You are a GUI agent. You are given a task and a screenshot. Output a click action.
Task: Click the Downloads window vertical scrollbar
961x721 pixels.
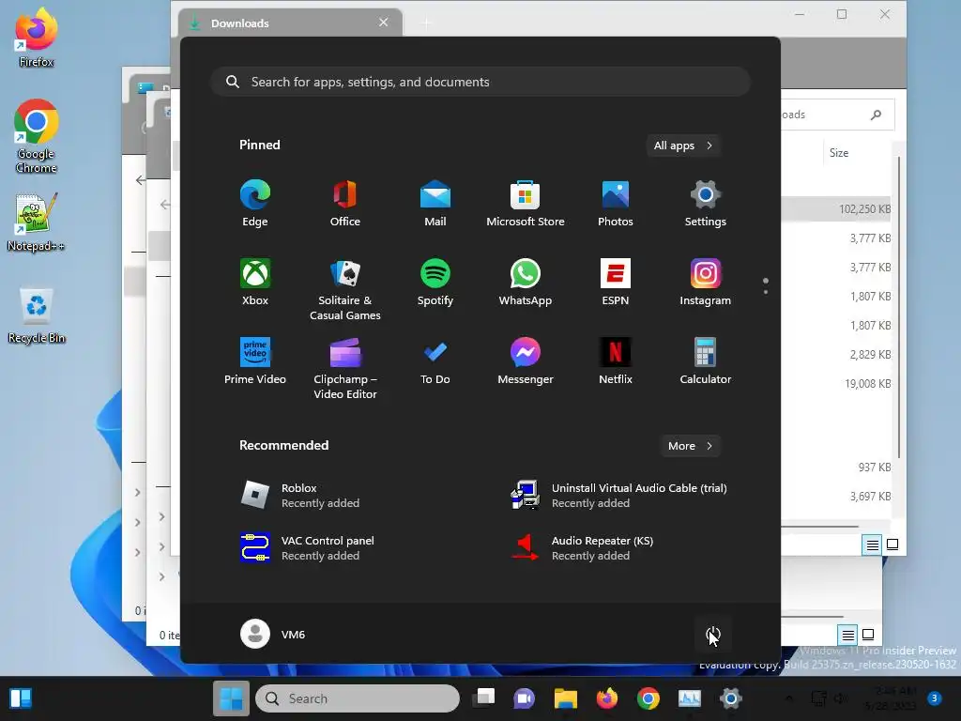click(x=898, y=307)
